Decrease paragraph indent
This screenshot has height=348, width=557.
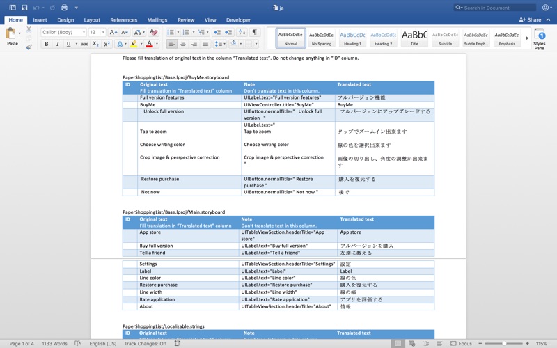pos(217,32)
